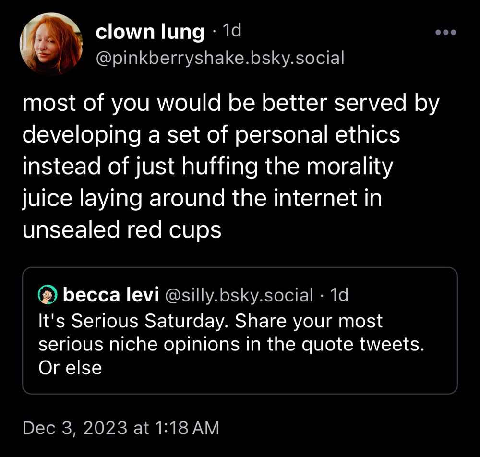Viewport: 480px width, 457px height.
Task: Click the "Or else" line in the quoted post
Action: point(70,368)
